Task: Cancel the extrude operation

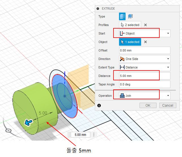Action: 168,105
